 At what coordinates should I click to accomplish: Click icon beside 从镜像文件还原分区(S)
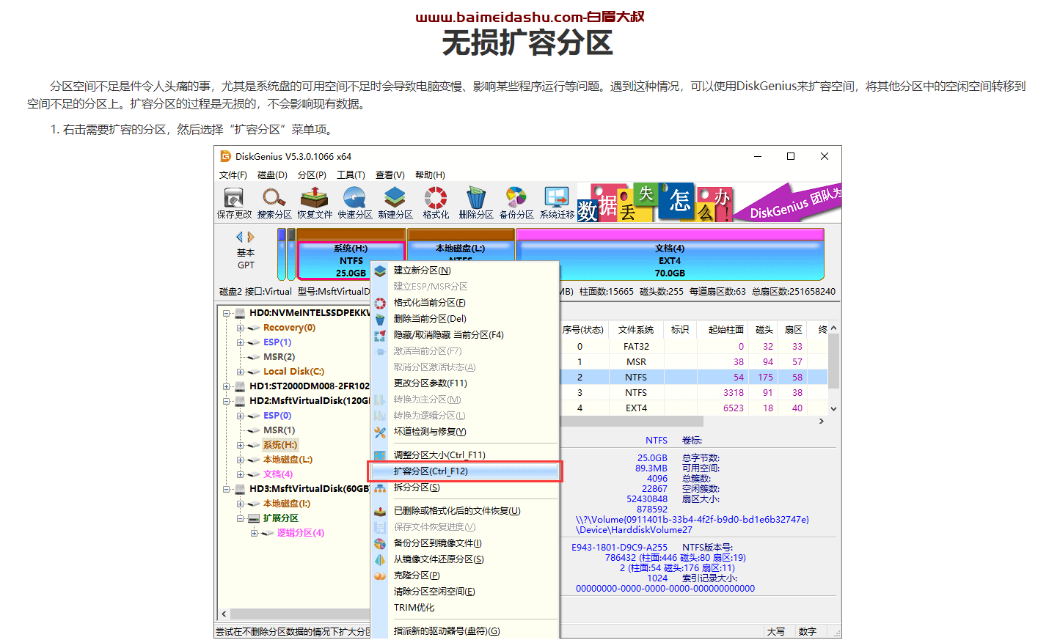pyautogui.click(x=380, y=559)
